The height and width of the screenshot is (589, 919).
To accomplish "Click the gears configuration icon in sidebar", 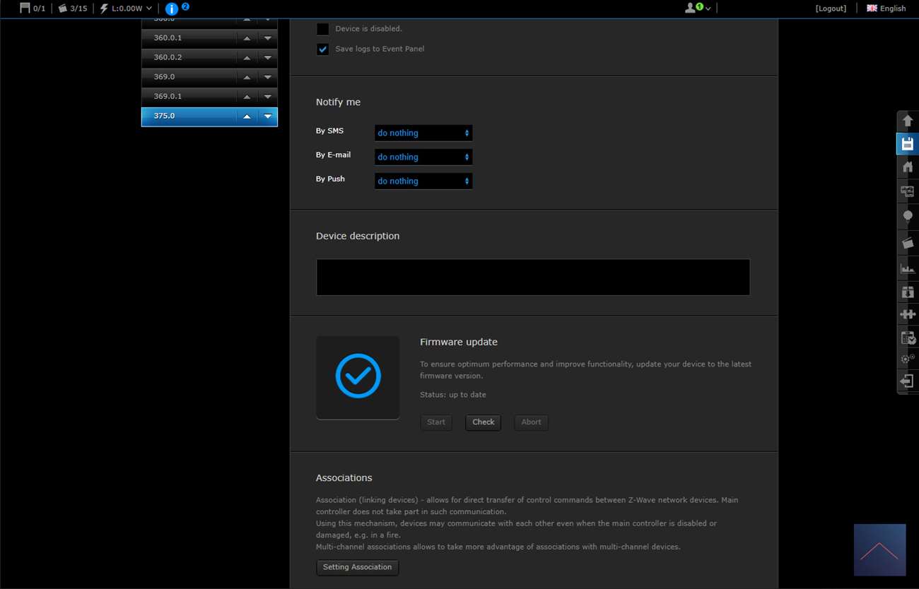I will click(x=908, y=359).
